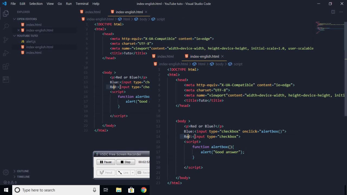347x195 pixels.
Task: Open the editor More Actions ellipsis
Action: point(341,12)
